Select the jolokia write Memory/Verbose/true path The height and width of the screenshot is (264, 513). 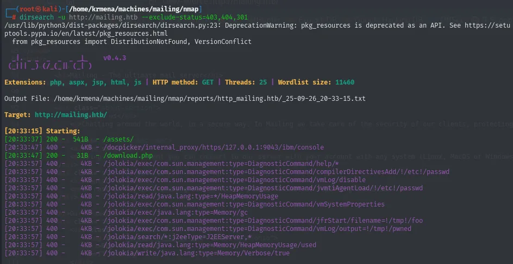tap(196, 253)
